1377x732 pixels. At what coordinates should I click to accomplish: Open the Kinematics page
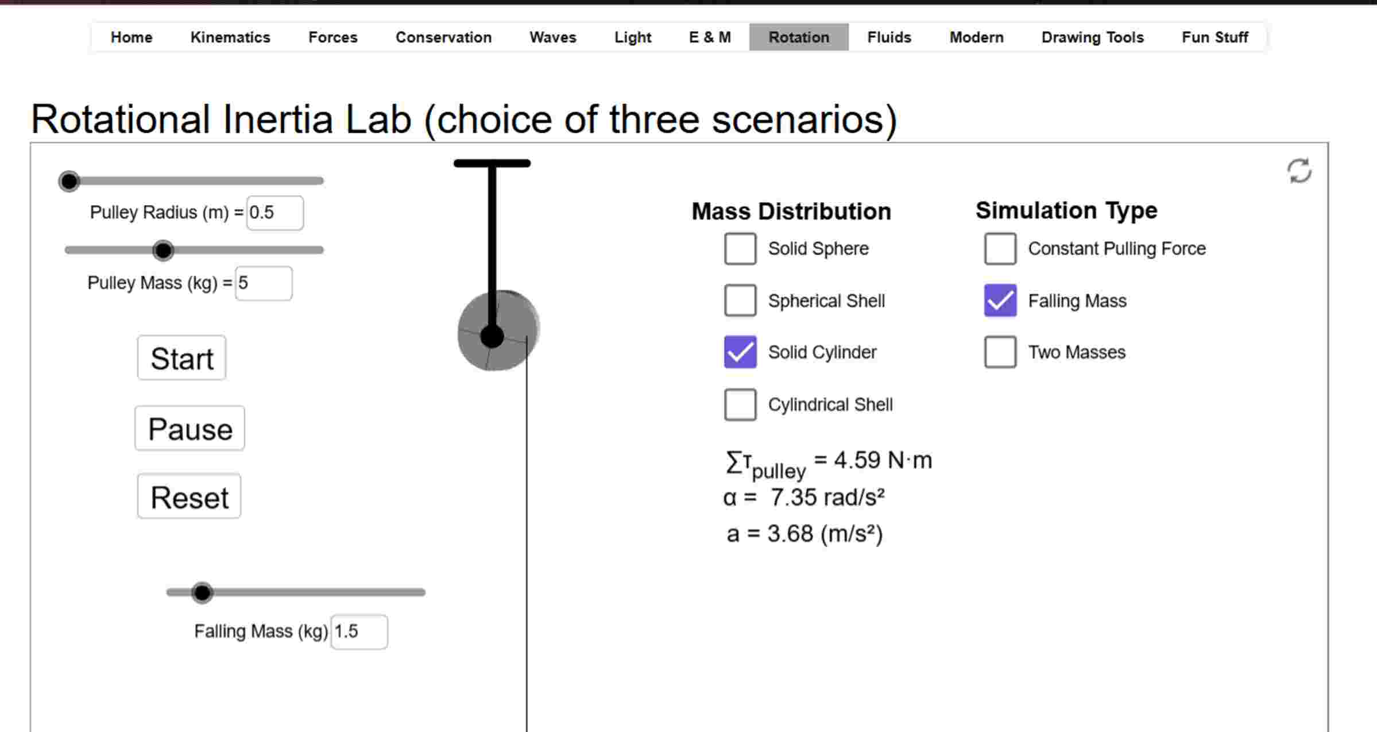(230, 37)
